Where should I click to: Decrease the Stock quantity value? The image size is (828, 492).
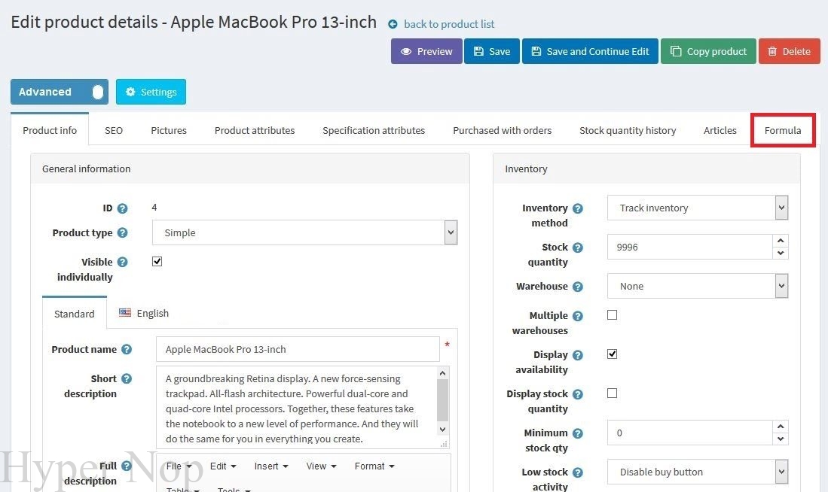tap(781, 254)
